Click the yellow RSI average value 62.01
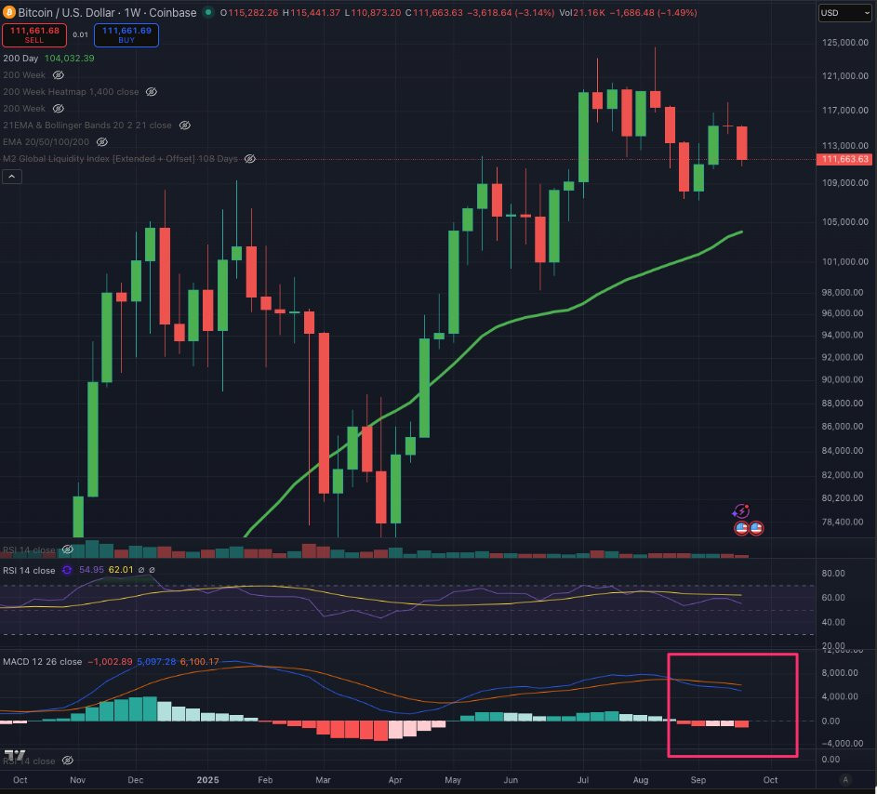The width and height of the screenshot is (877, 794). pyautogui.click(x=121, y=570)
